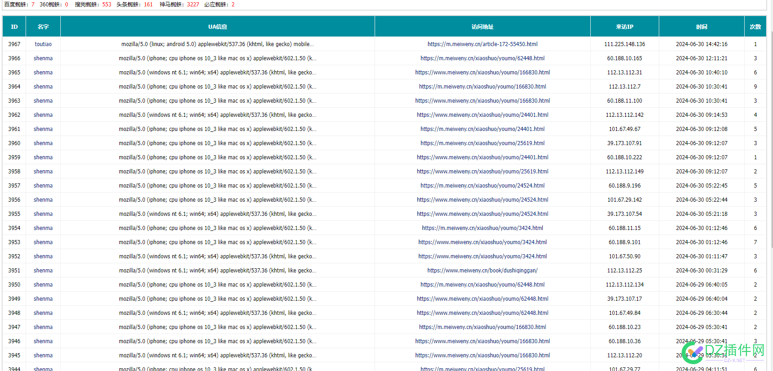The width and height of the screenshot is (773, 371).
Task: Select IP cell 60.188.9.196
Action: click(625, 186)
